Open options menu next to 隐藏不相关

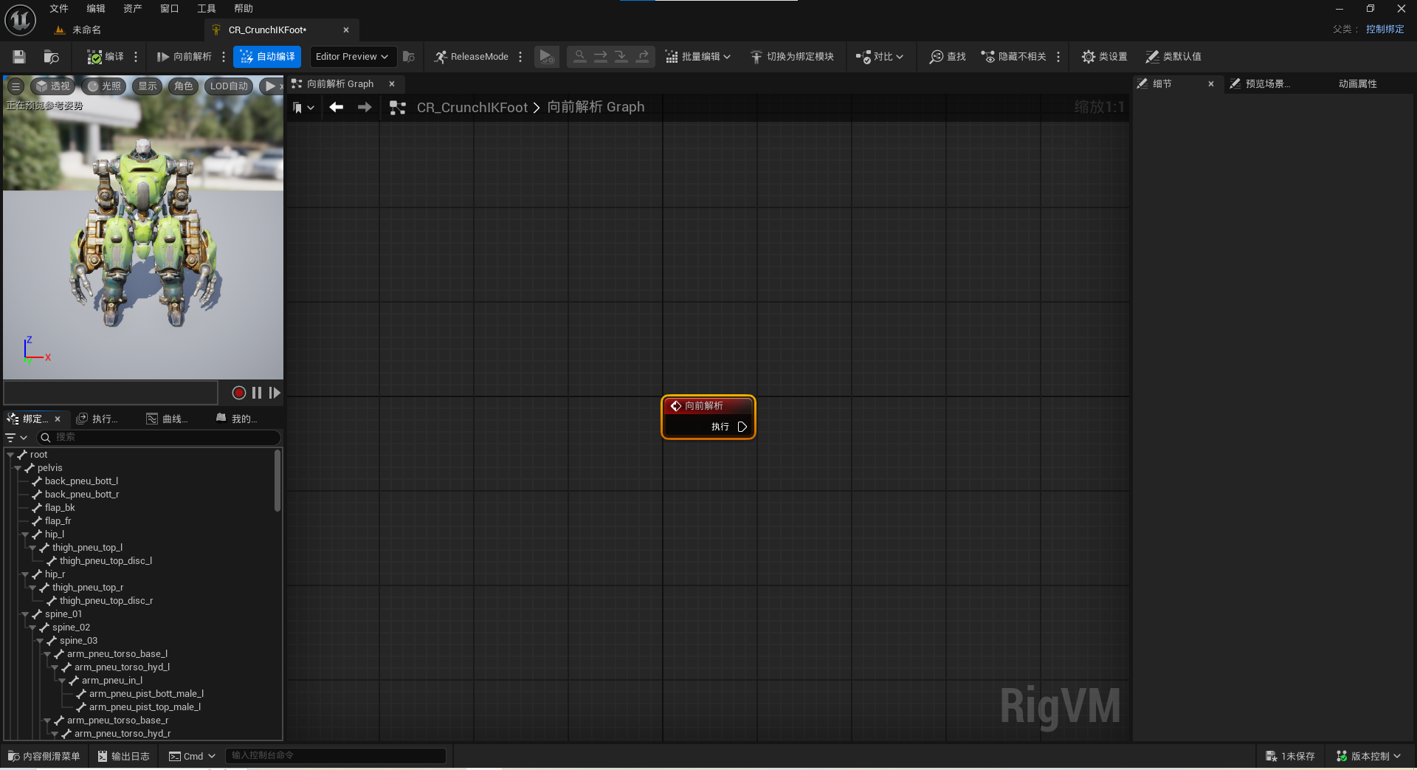click(x=1059, y=57)
